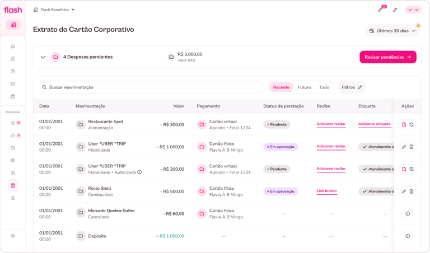
Task: Click info icon in Mercado Quebra Galho row
Action: 408,214
